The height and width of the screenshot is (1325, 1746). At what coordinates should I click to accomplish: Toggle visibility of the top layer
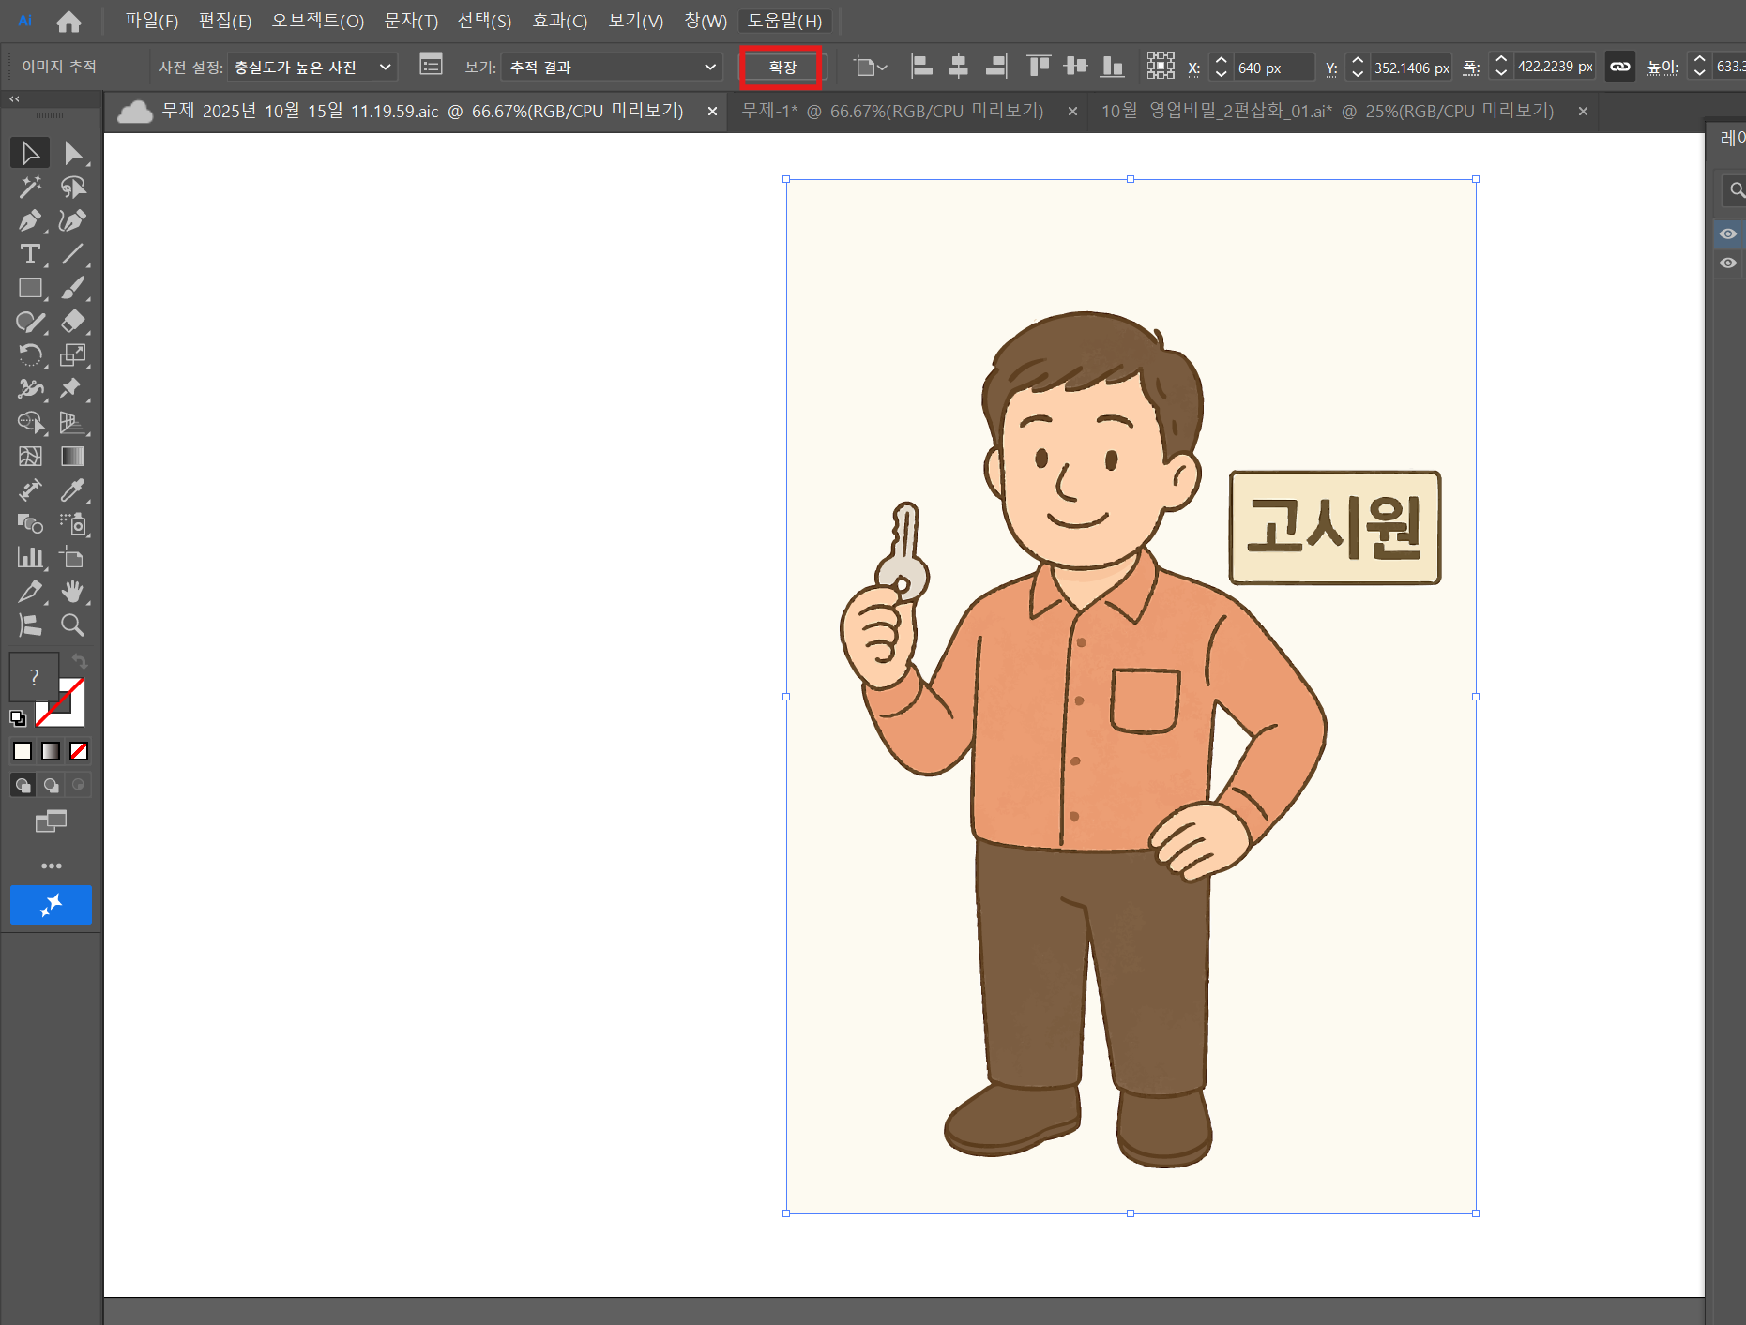click(x=1728, y=233)
